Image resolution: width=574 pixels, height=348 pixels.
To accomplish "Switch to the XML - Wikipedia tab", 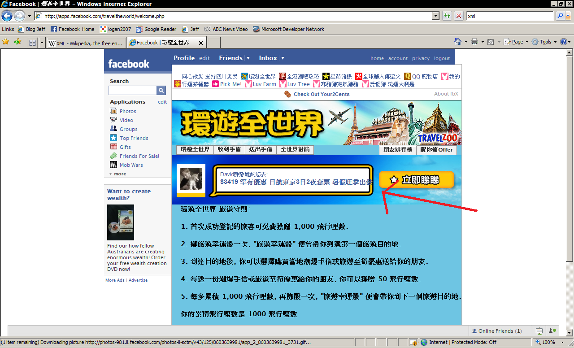I will point(85,43).
